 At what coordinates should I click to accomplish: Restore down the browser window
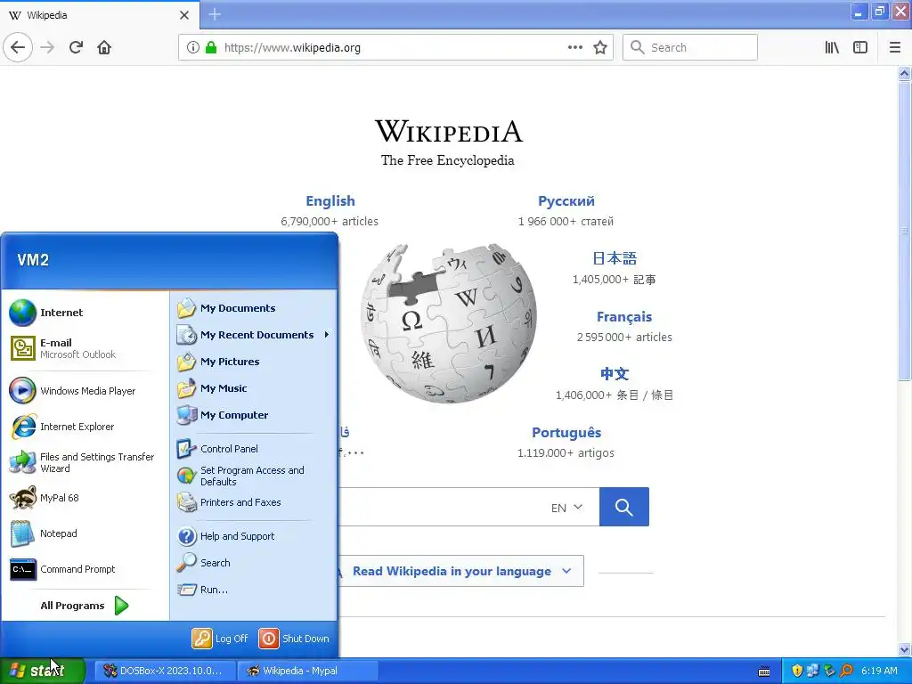[x=879, y=11]
